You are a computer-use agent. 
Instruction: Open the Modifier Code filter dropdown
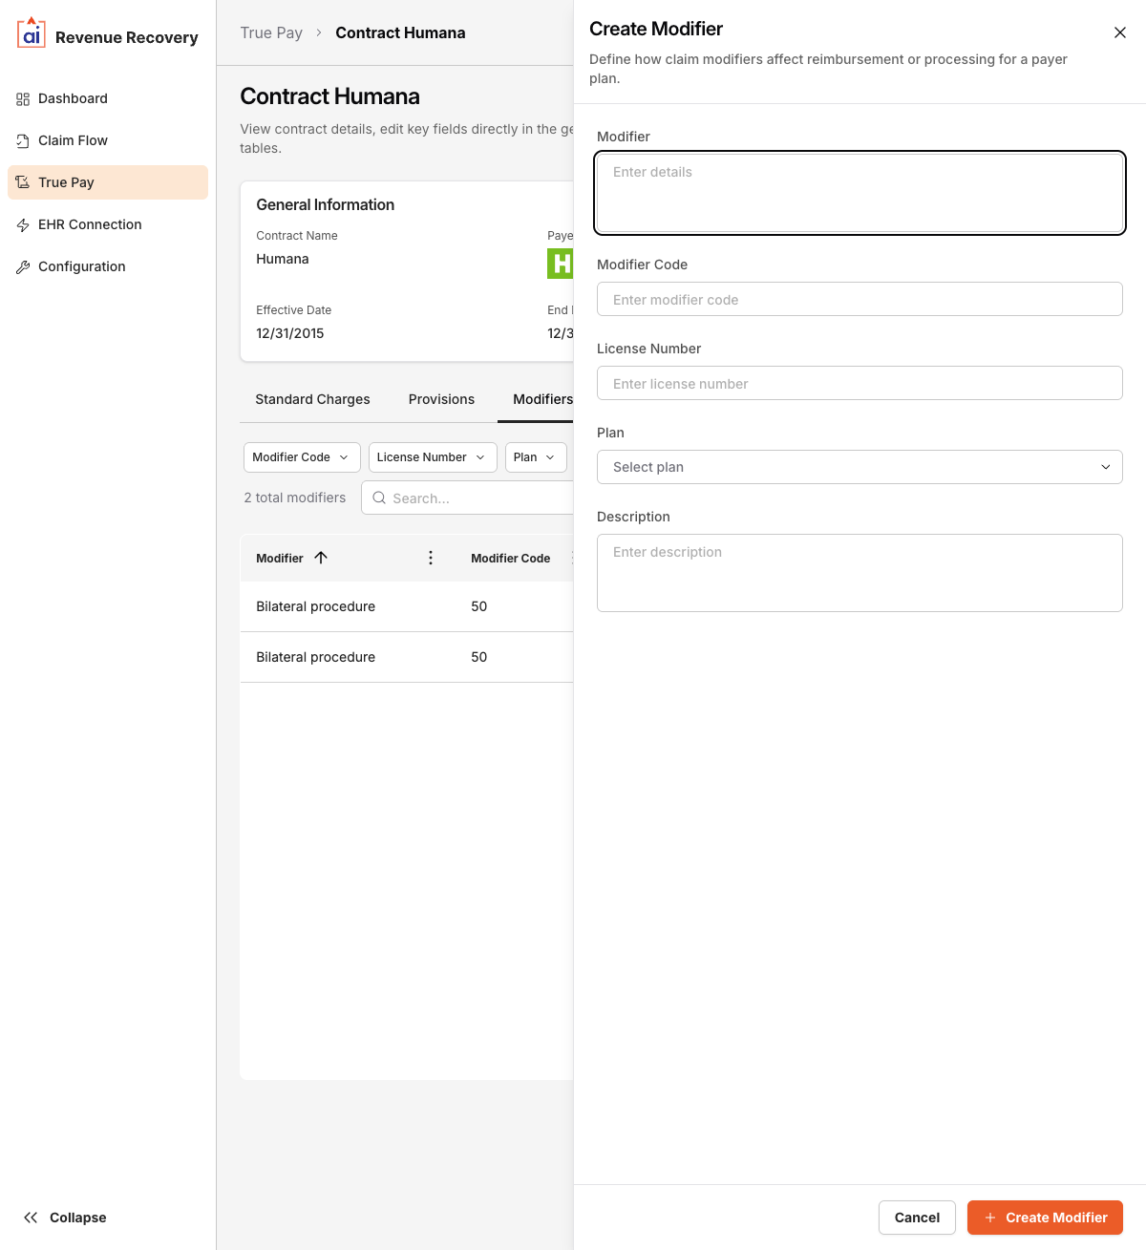click(301, 457)
